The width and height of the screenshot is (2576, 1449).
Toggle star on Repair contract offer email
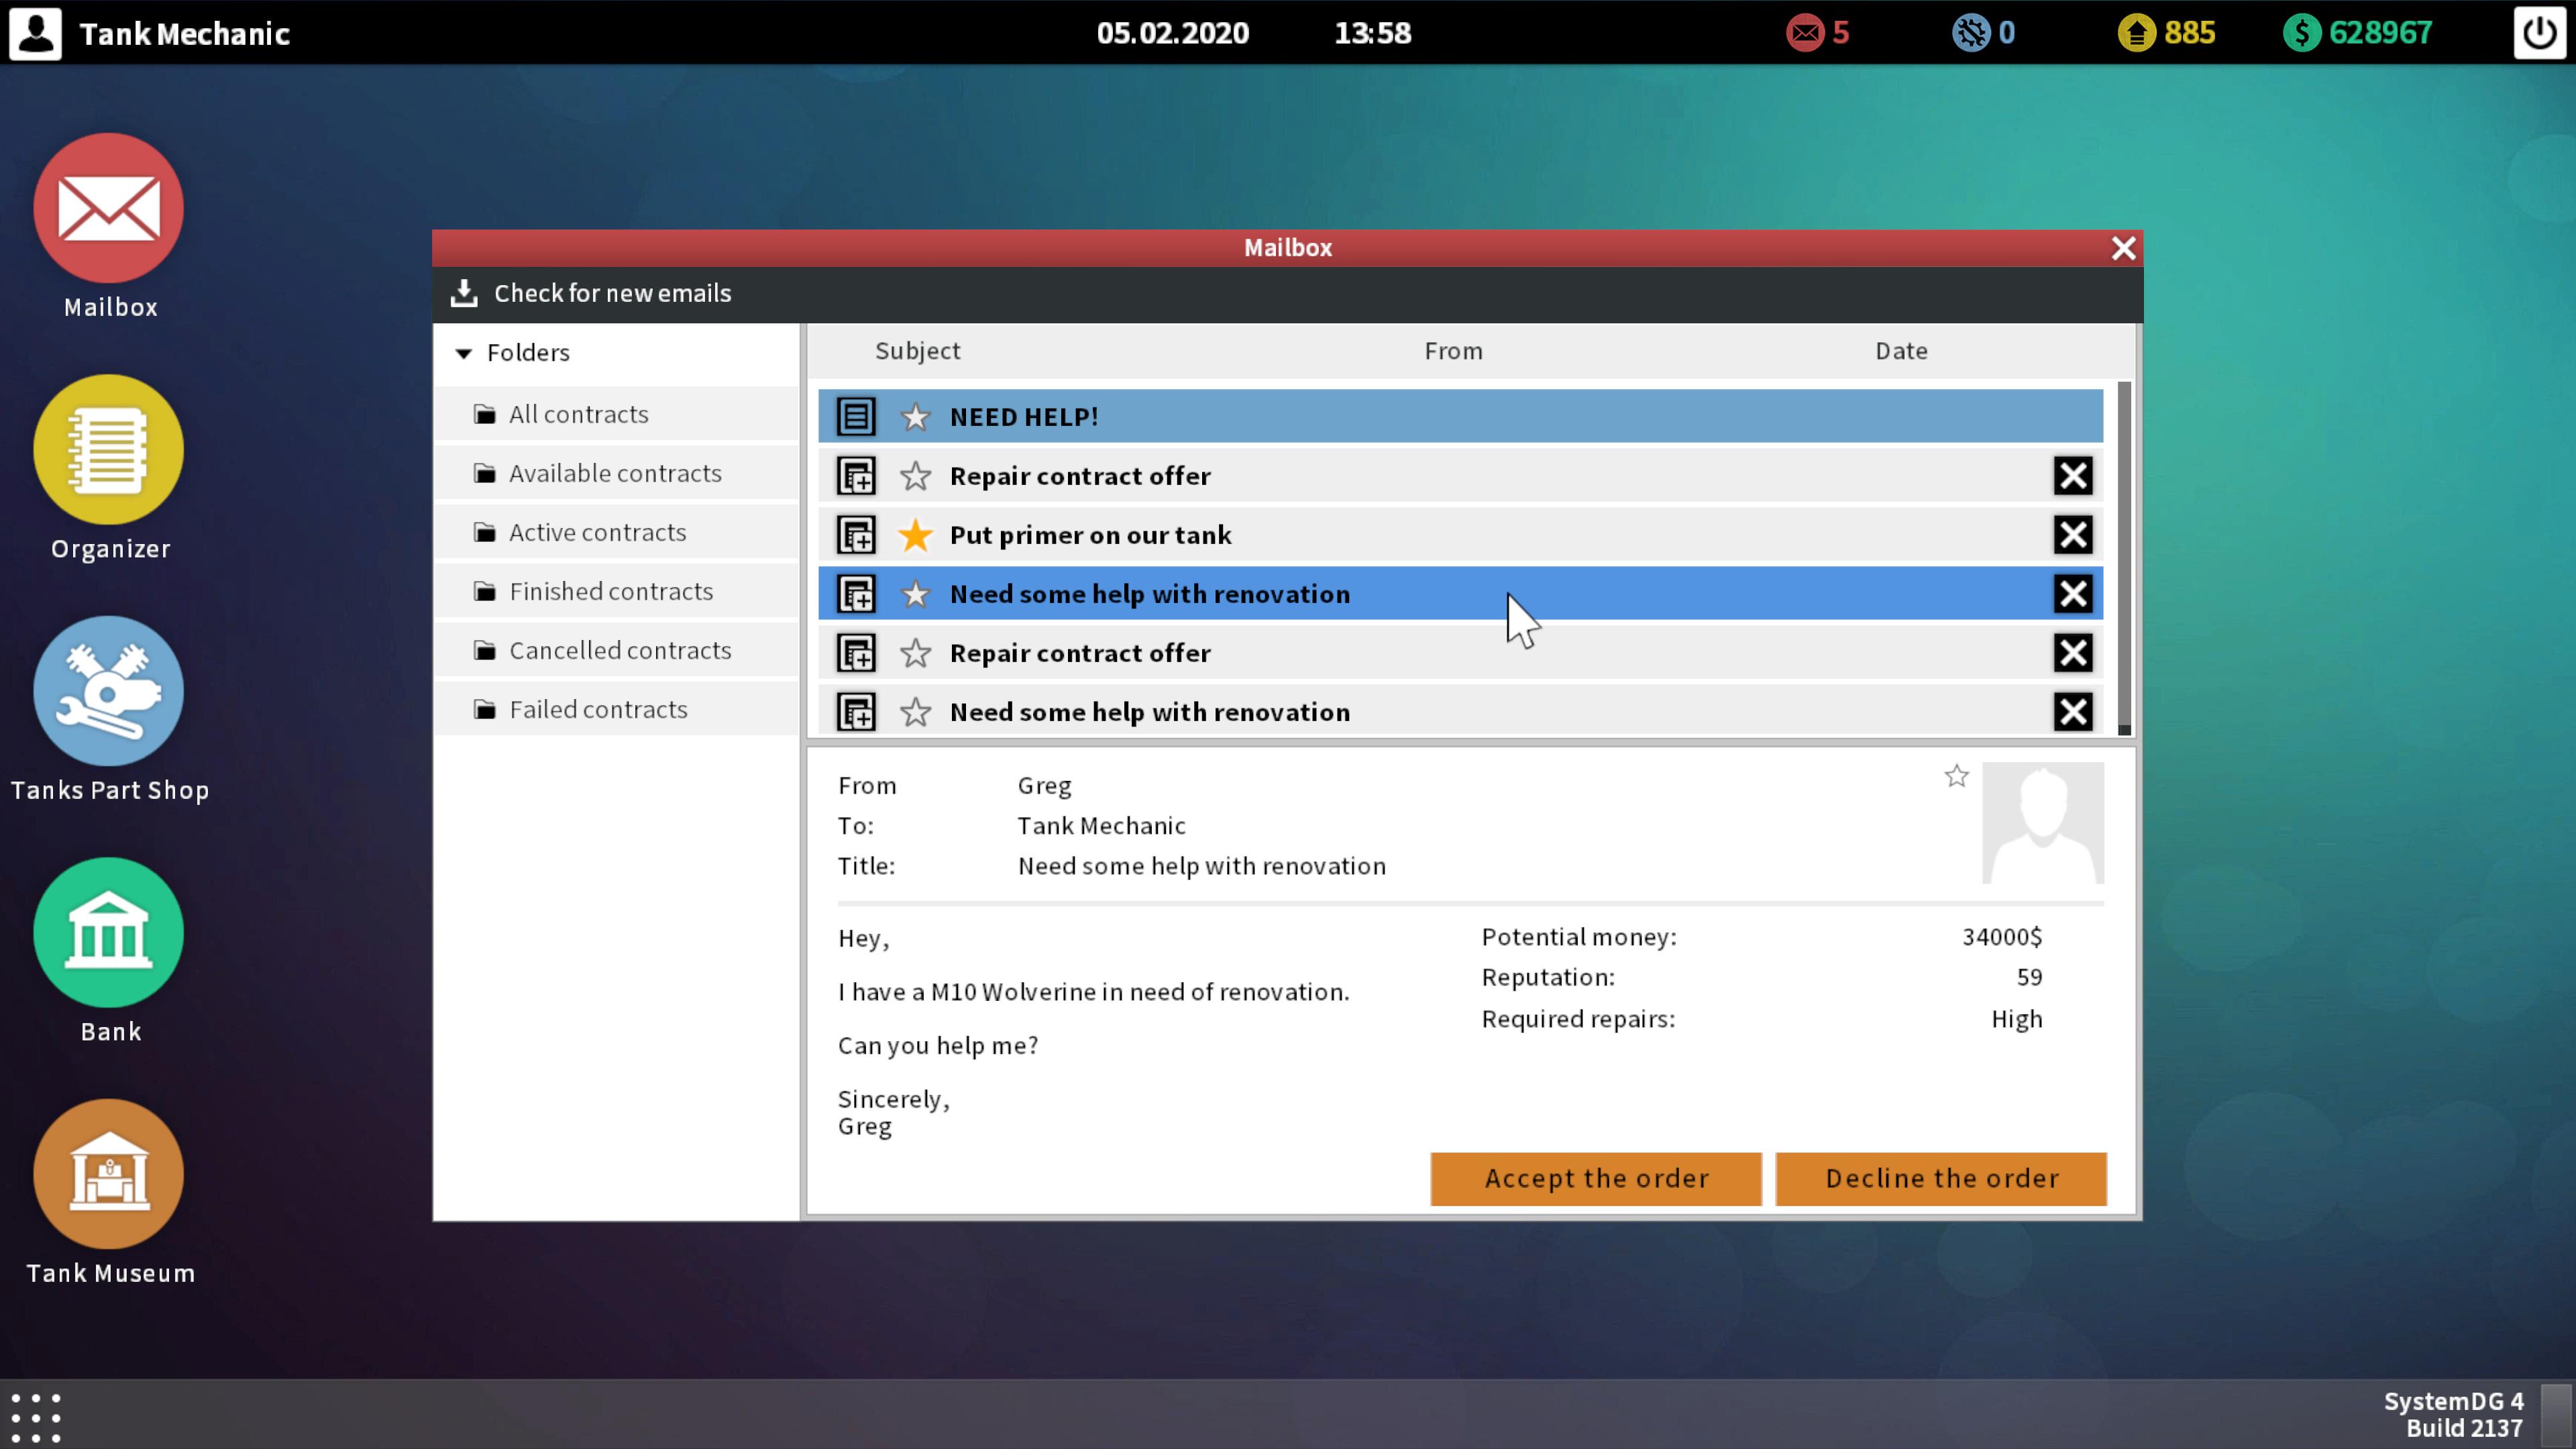tap(915, 474)
